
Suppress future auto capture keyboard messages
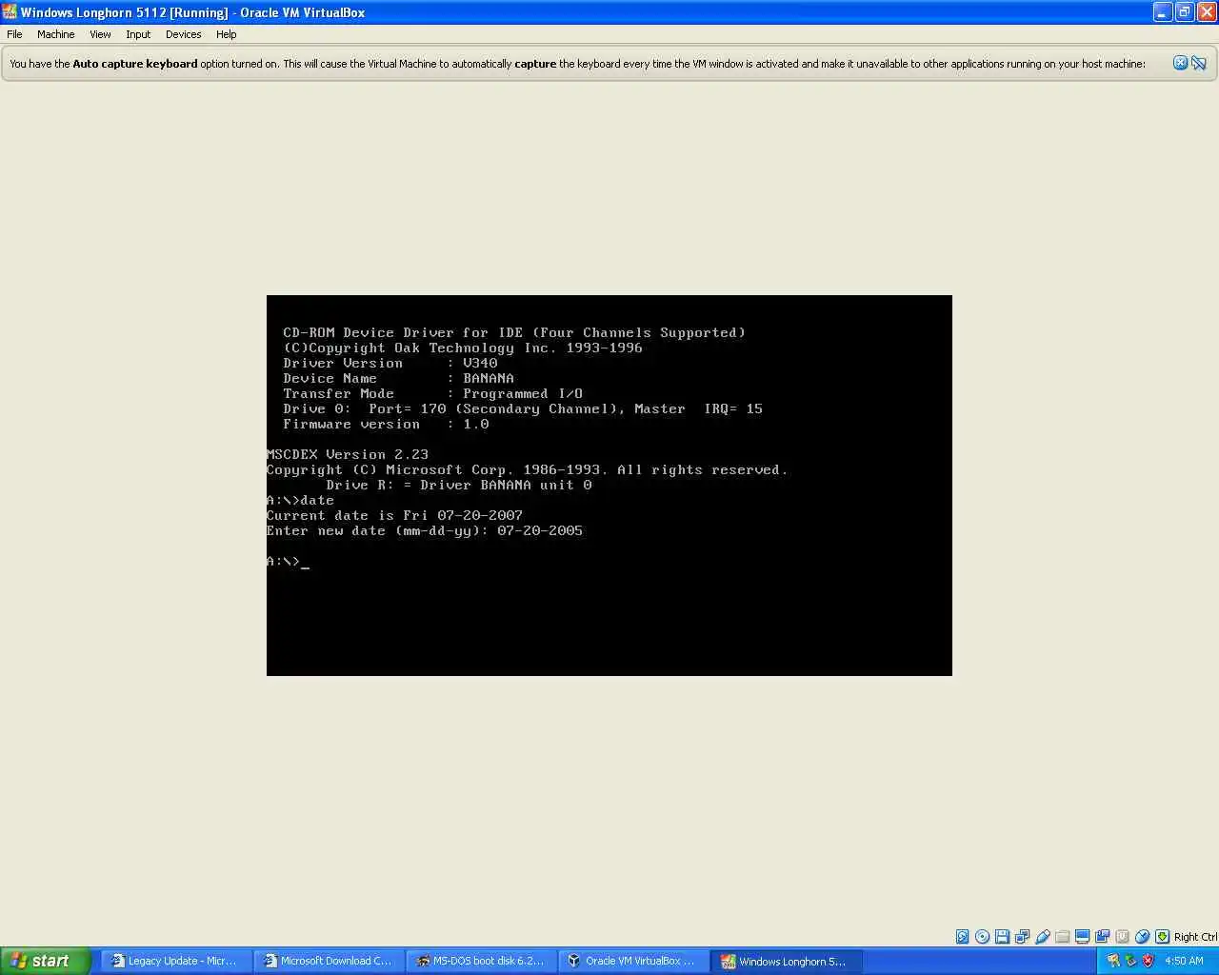pyautogui.click(x=1199, y=63)
